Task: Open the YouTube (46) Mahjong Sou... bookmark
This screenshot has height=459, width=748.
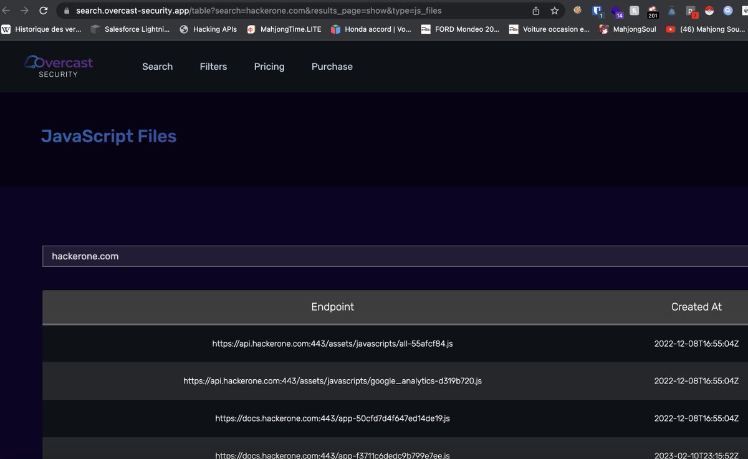Action: [706, 29]
